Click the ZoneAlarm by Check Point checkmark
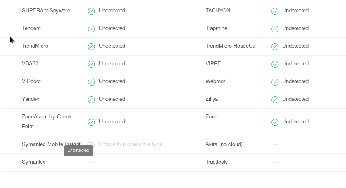This screenshot has height=188, width=346. (x=91, y=122)
